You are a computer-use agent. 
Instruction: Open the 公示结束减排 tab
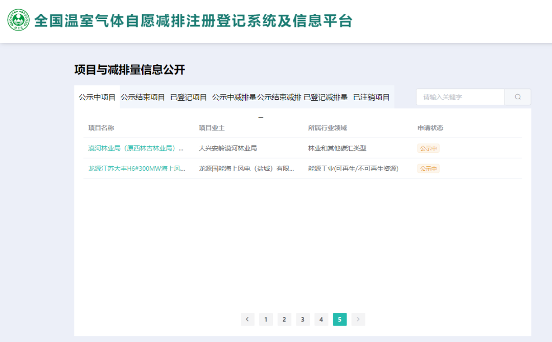[279, 97]
